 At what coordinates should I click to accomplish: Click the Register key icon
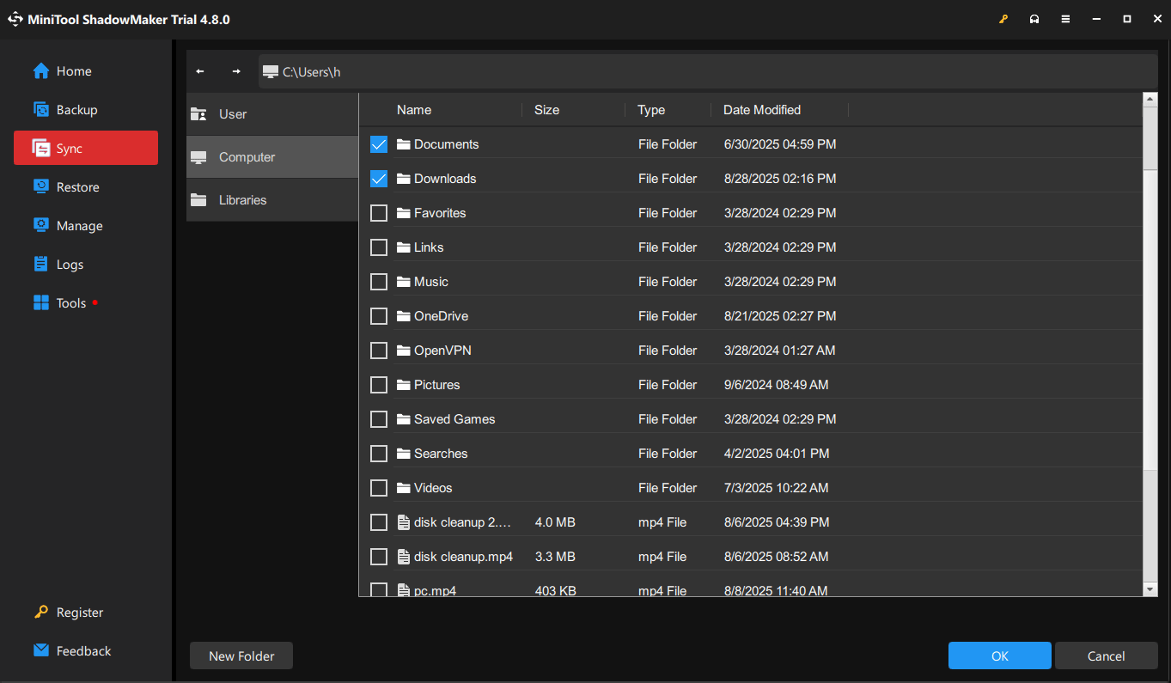41,612
